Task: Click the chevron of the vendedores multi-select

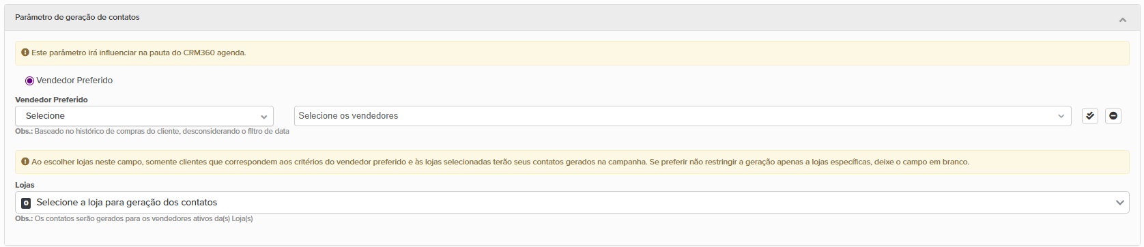Action: (1061, 117)
